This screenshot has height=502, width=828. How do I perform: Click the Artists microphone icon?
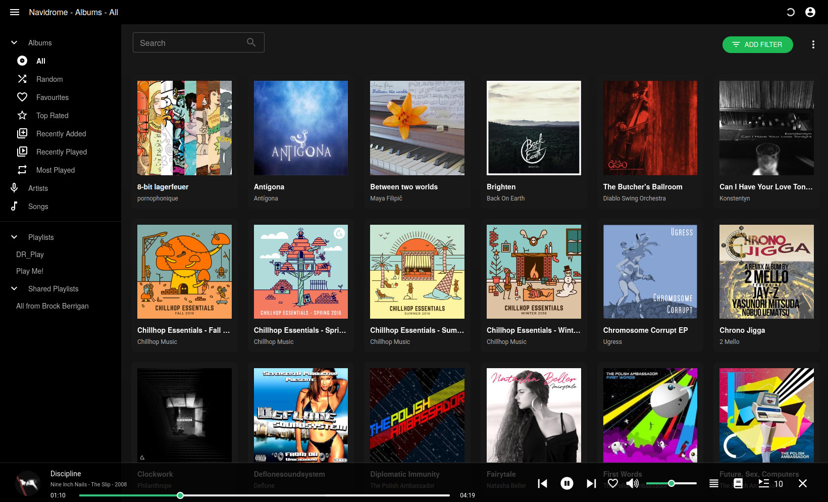tap(14, 187)
